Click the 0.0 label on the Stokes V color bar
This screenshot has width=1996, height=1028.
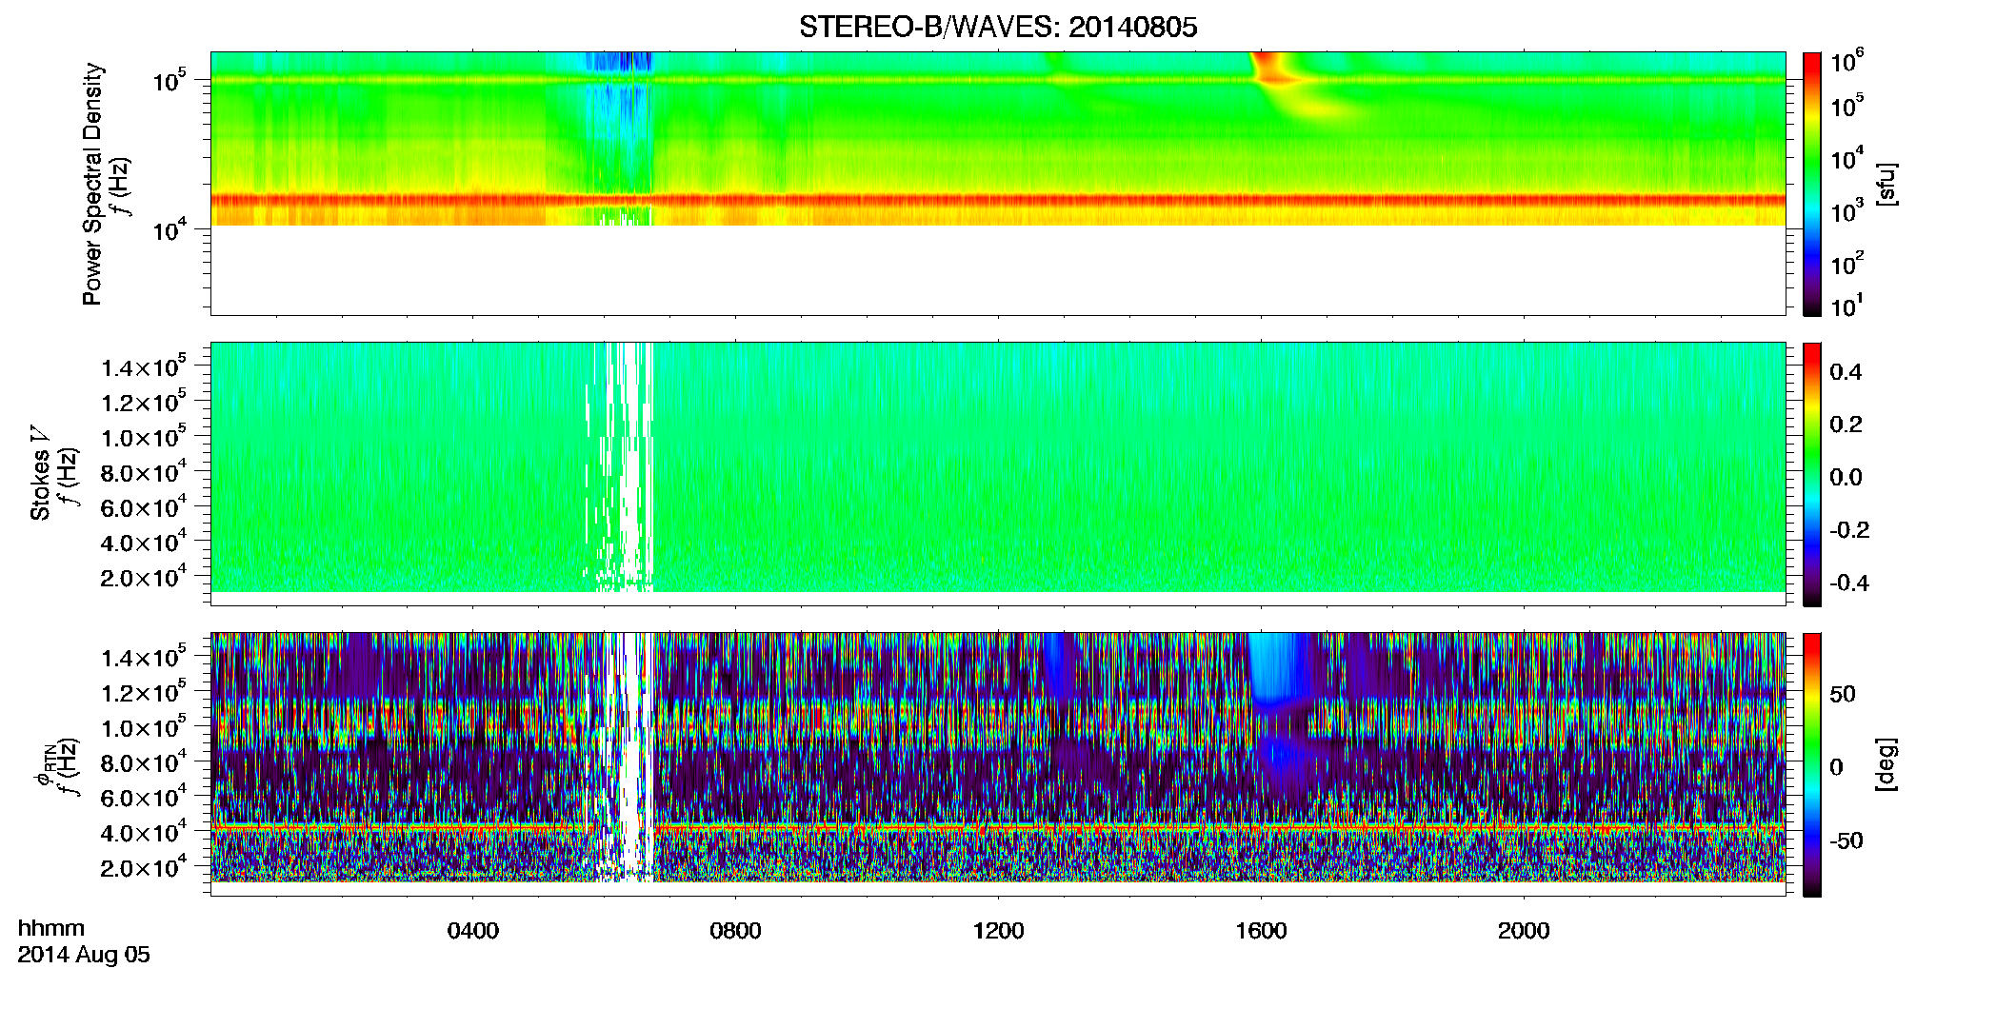point(1846,478)
